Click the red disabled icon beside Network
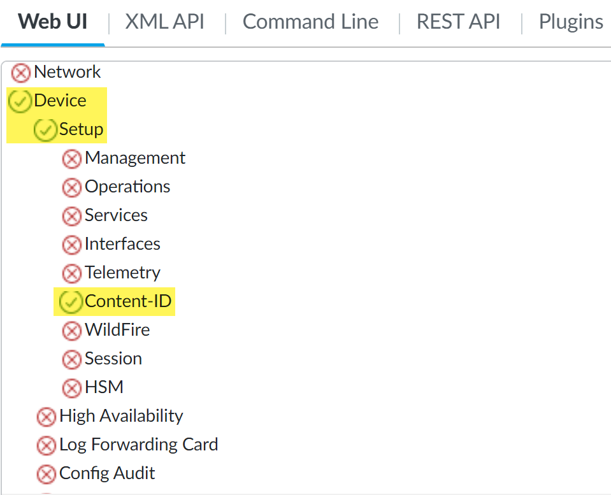Screen dimensions: 611x495 [21, 73]
